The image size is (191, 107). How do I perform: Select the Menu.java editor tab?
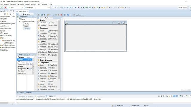[22, 11]
